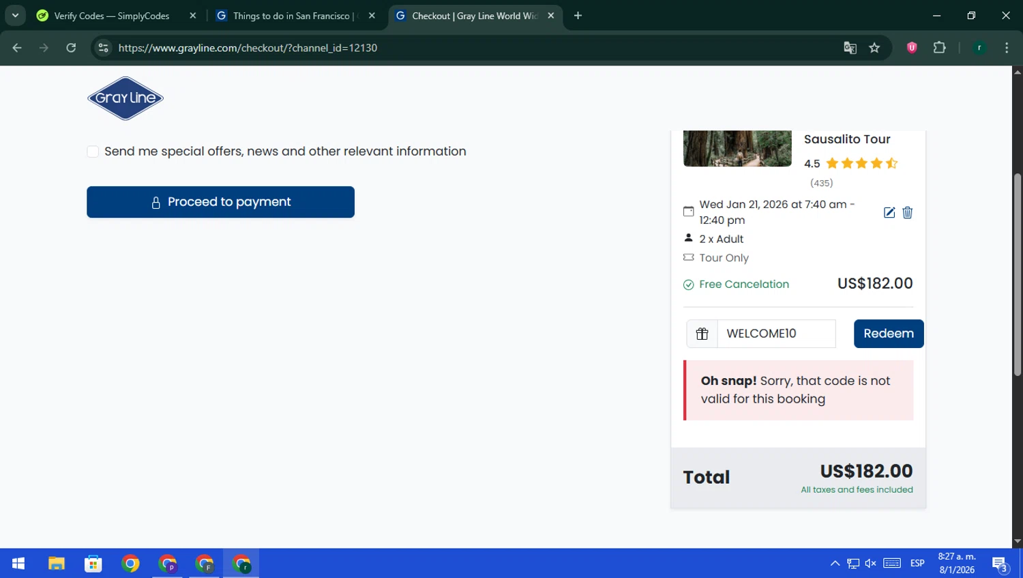Delete the tour from cart

pyautogui.click(x=907, y=212)
